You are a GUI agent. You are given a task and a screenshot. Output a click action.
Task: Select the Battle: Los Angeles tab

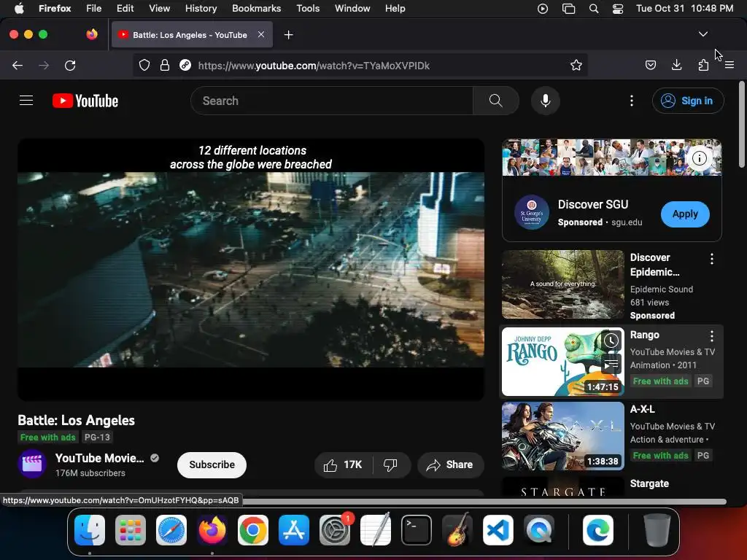pos(190,35)
